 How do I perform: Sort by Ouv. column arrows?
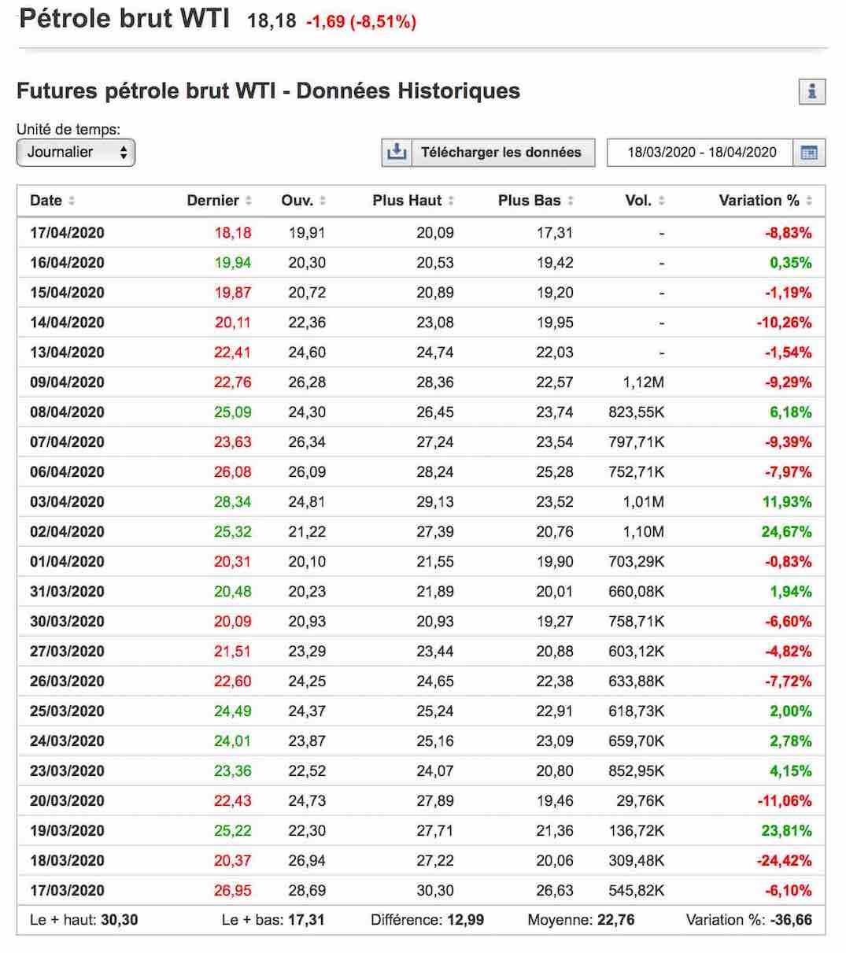pyautogui.click(x=323, y=201)
